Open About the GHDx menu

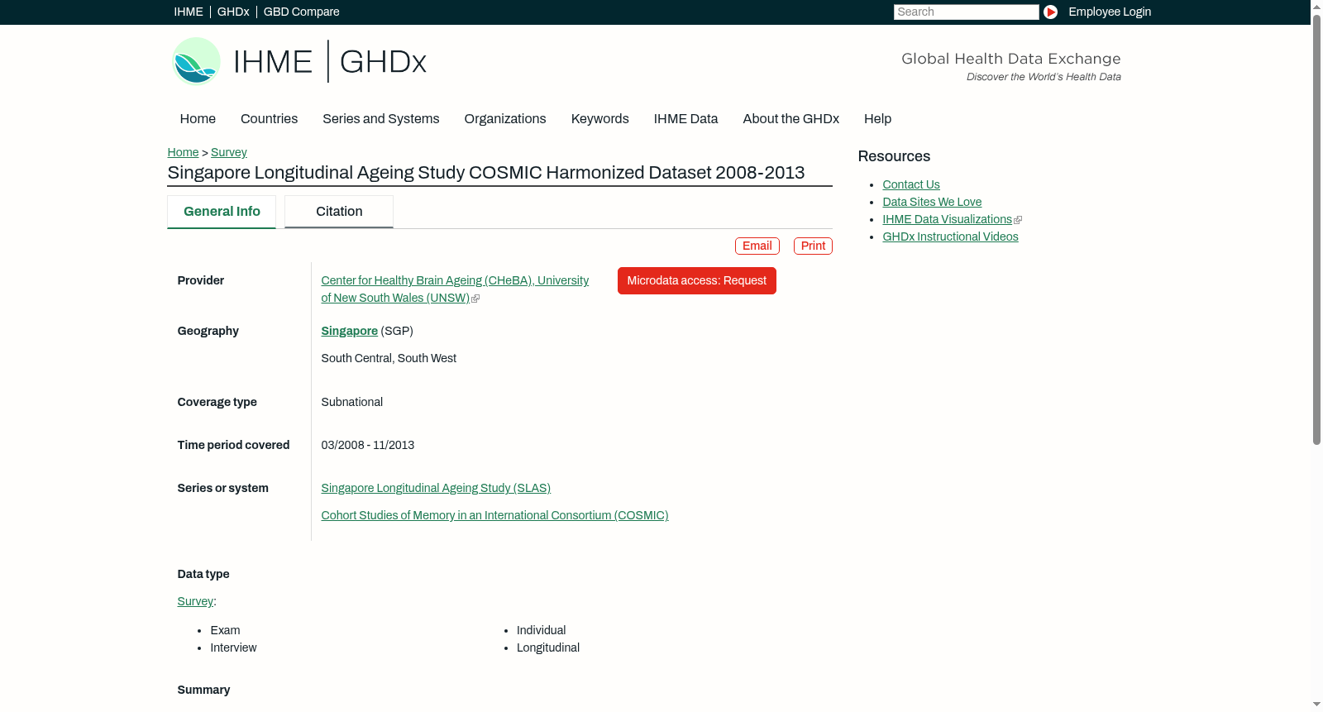(790, 119)
